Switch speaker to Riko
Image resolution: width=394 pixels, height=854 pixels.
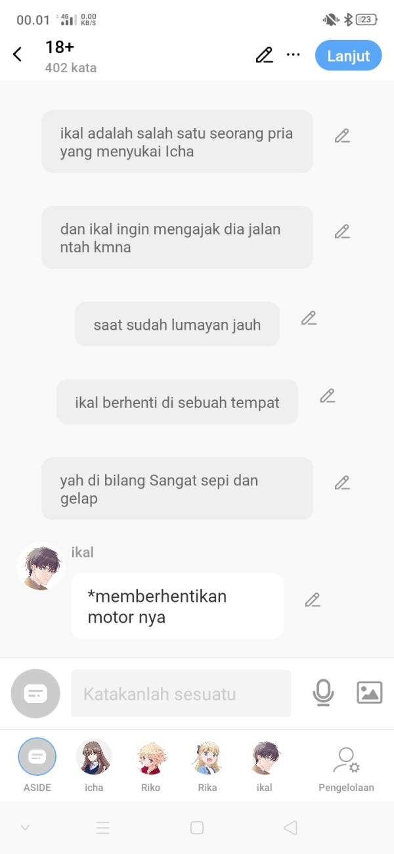click(150, 765)
